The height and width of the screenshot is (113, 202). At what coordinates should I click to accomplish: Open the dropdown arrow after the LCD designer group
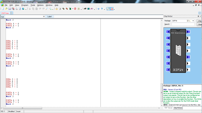click(x=95, y=9)
